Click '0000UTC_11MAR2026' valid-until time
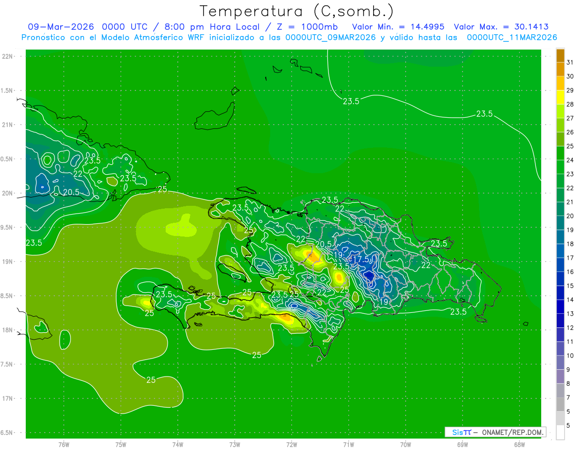Viewport: 583px width, 451px height. (x=512, y=37)
